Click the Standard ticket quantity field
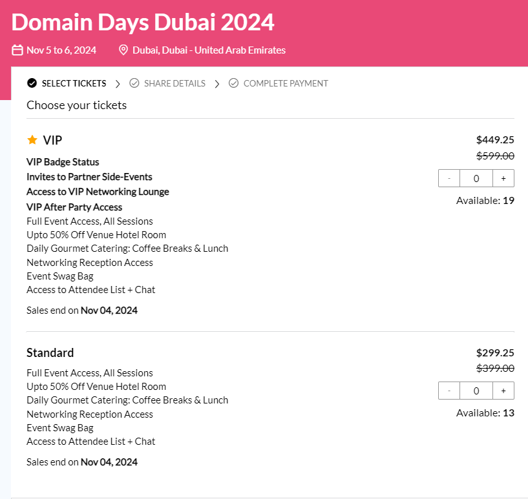Image resolution: width=528 pixels, height=499 pixels. (476, 391)
